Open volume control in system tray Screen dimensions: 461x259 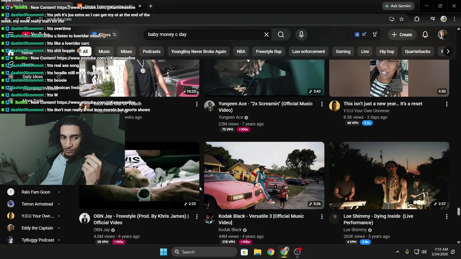424,252
